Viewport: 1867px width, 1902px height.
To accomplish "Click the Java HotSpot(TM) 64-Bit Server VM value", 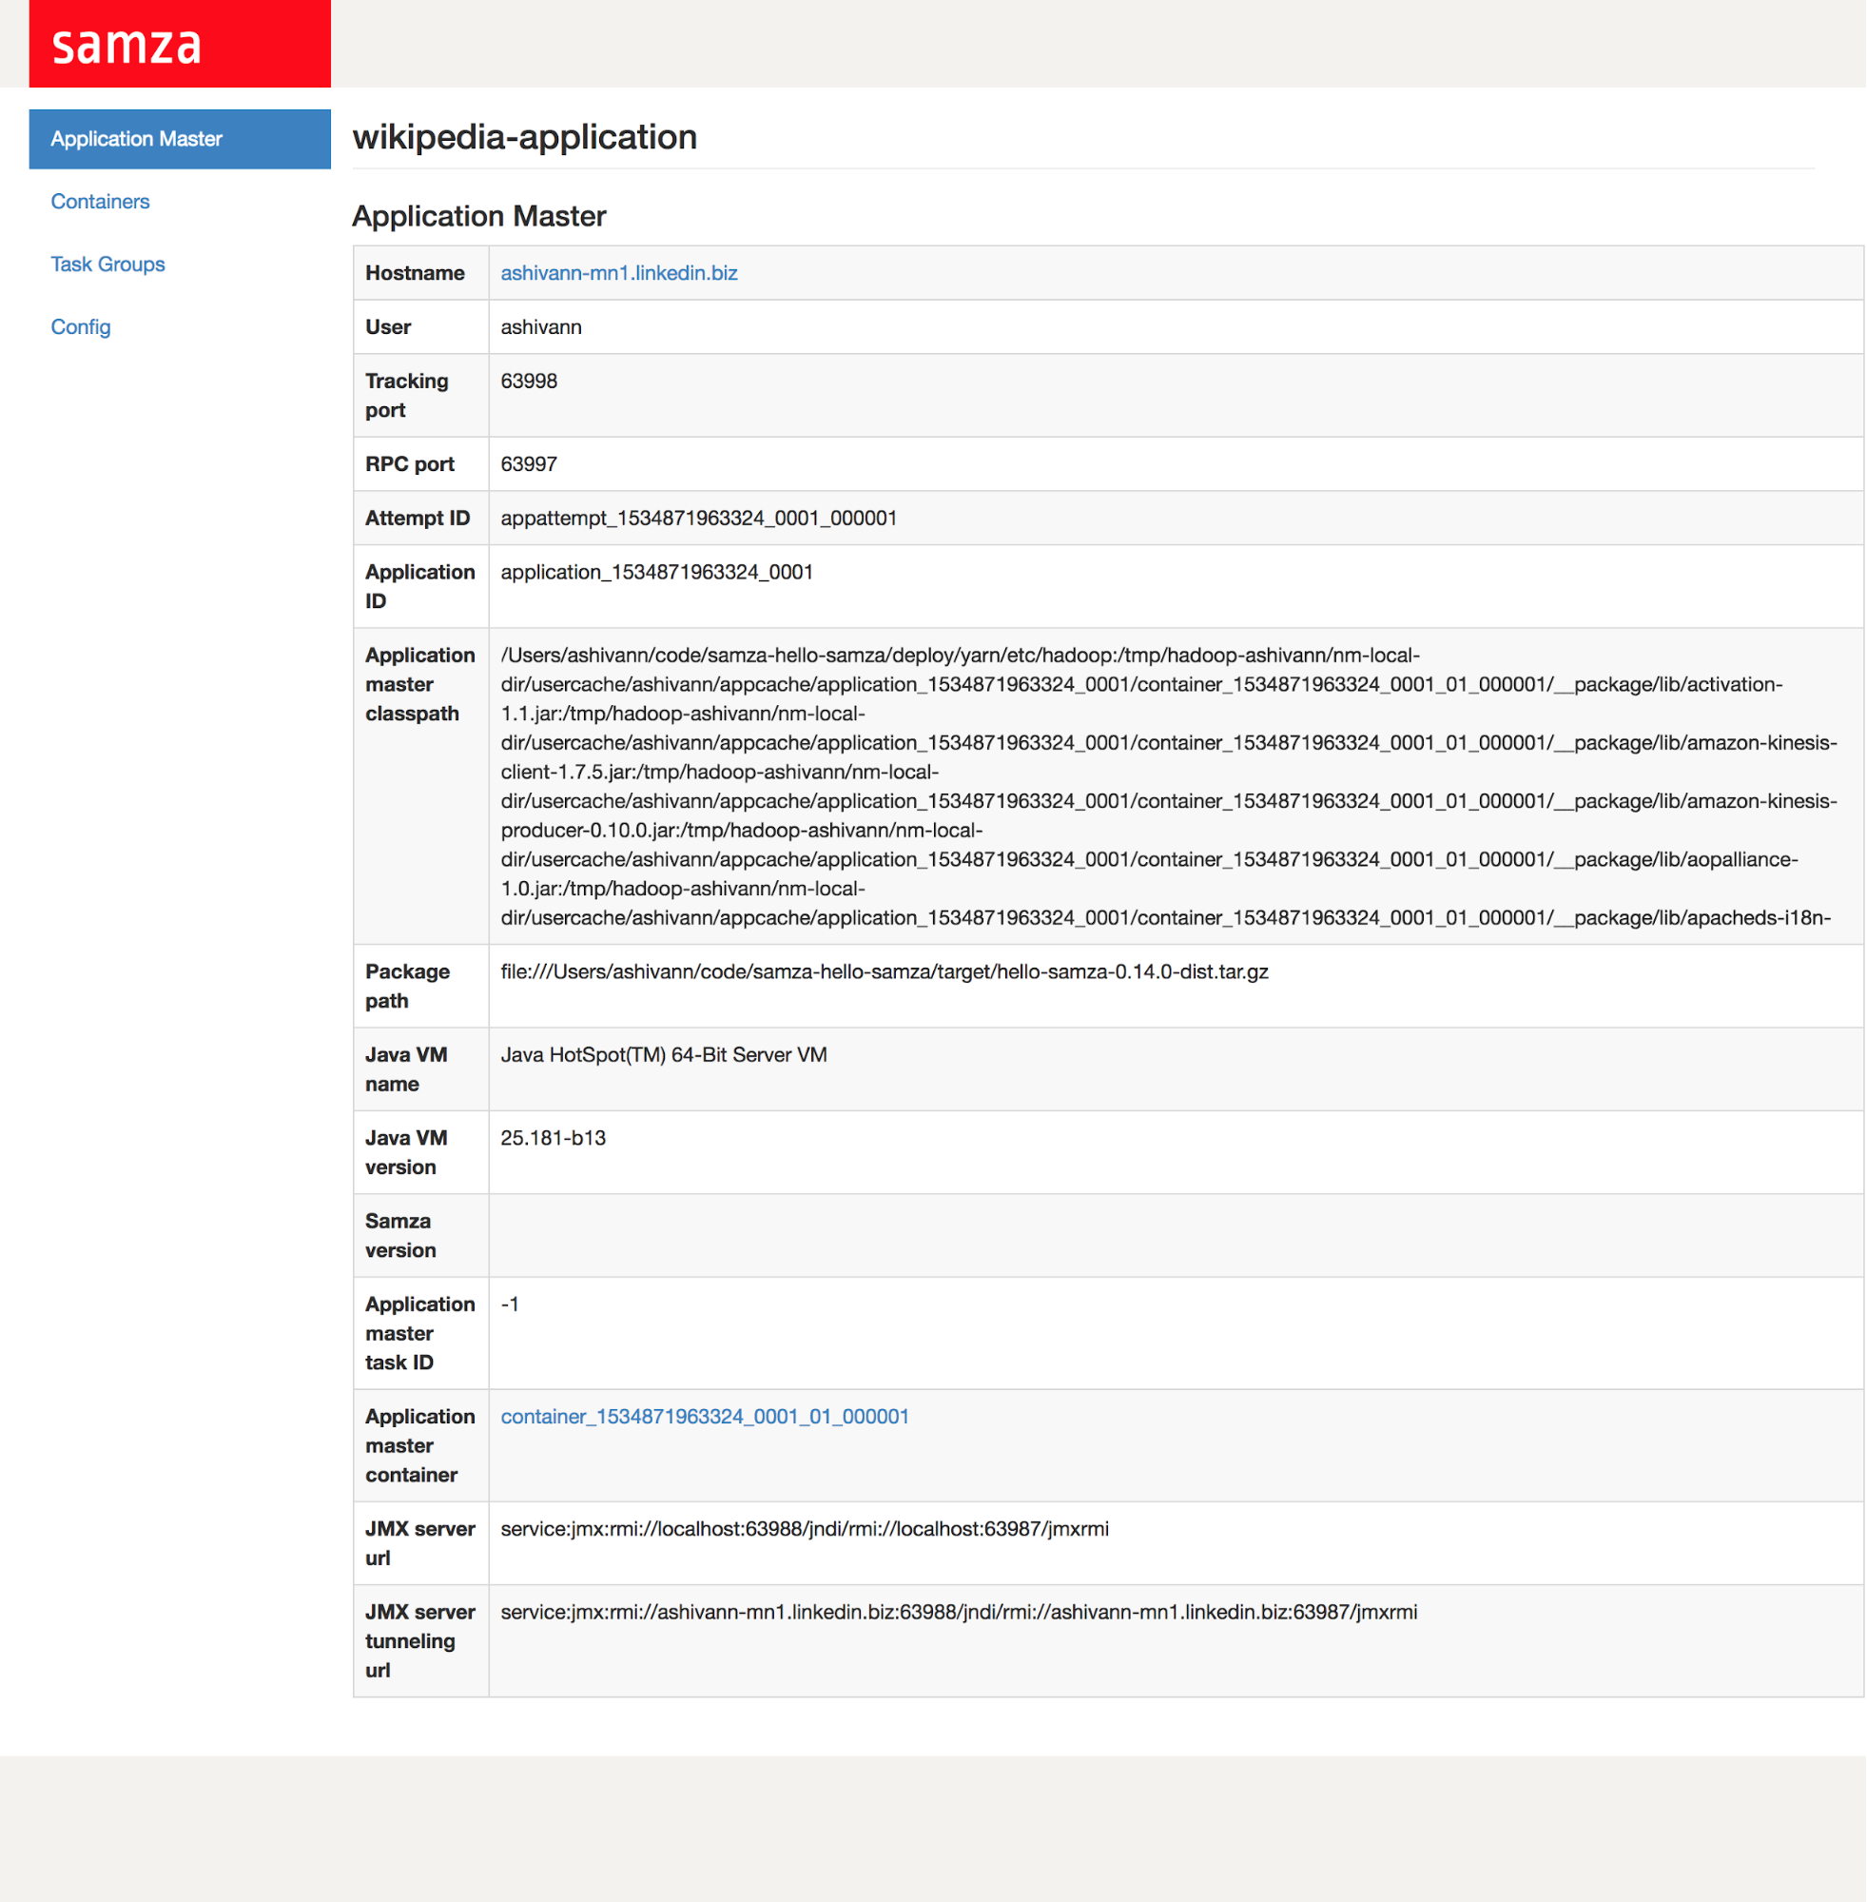I will point(664,1055).
